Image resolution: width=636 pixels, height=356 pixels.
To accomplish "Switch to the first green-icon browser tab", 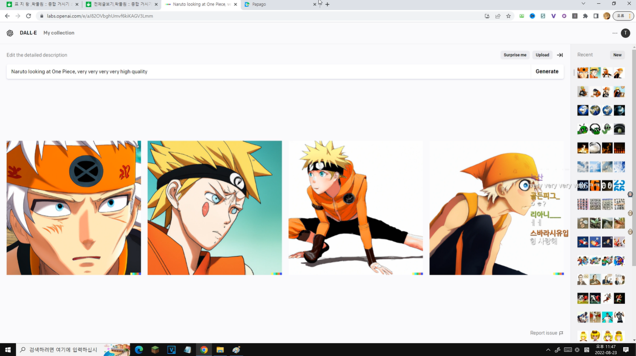I will 42,4.
